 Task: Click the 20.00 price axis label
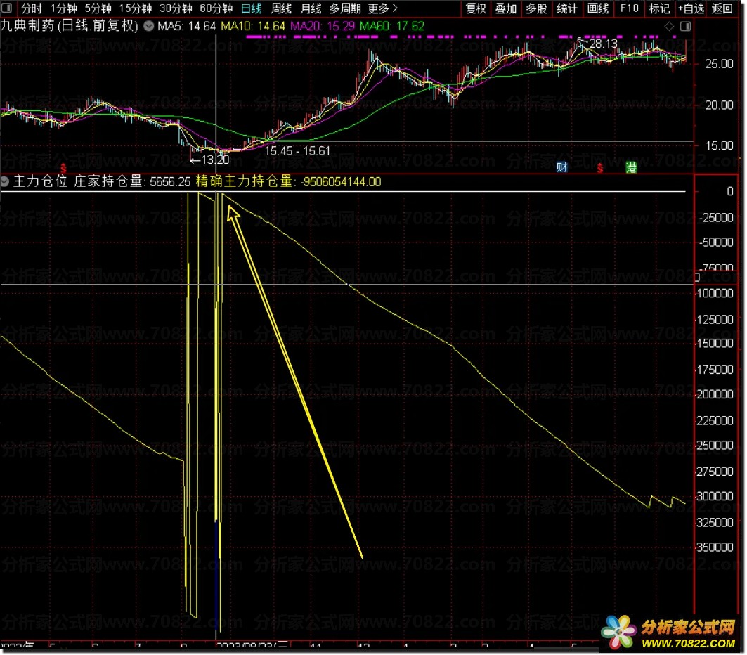coord(719,105)
